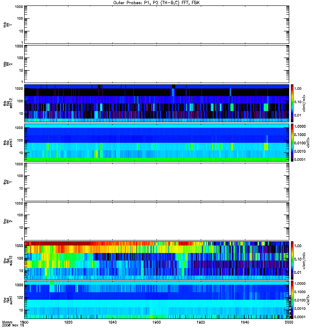
Task: Click the 1840 time axis label
Action: [112, 322]
